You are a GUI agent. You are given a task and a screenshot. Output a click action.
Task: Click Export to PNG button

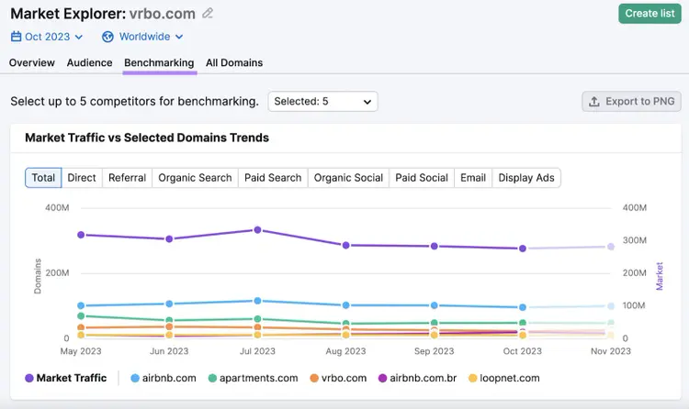[x=631, y=102]
